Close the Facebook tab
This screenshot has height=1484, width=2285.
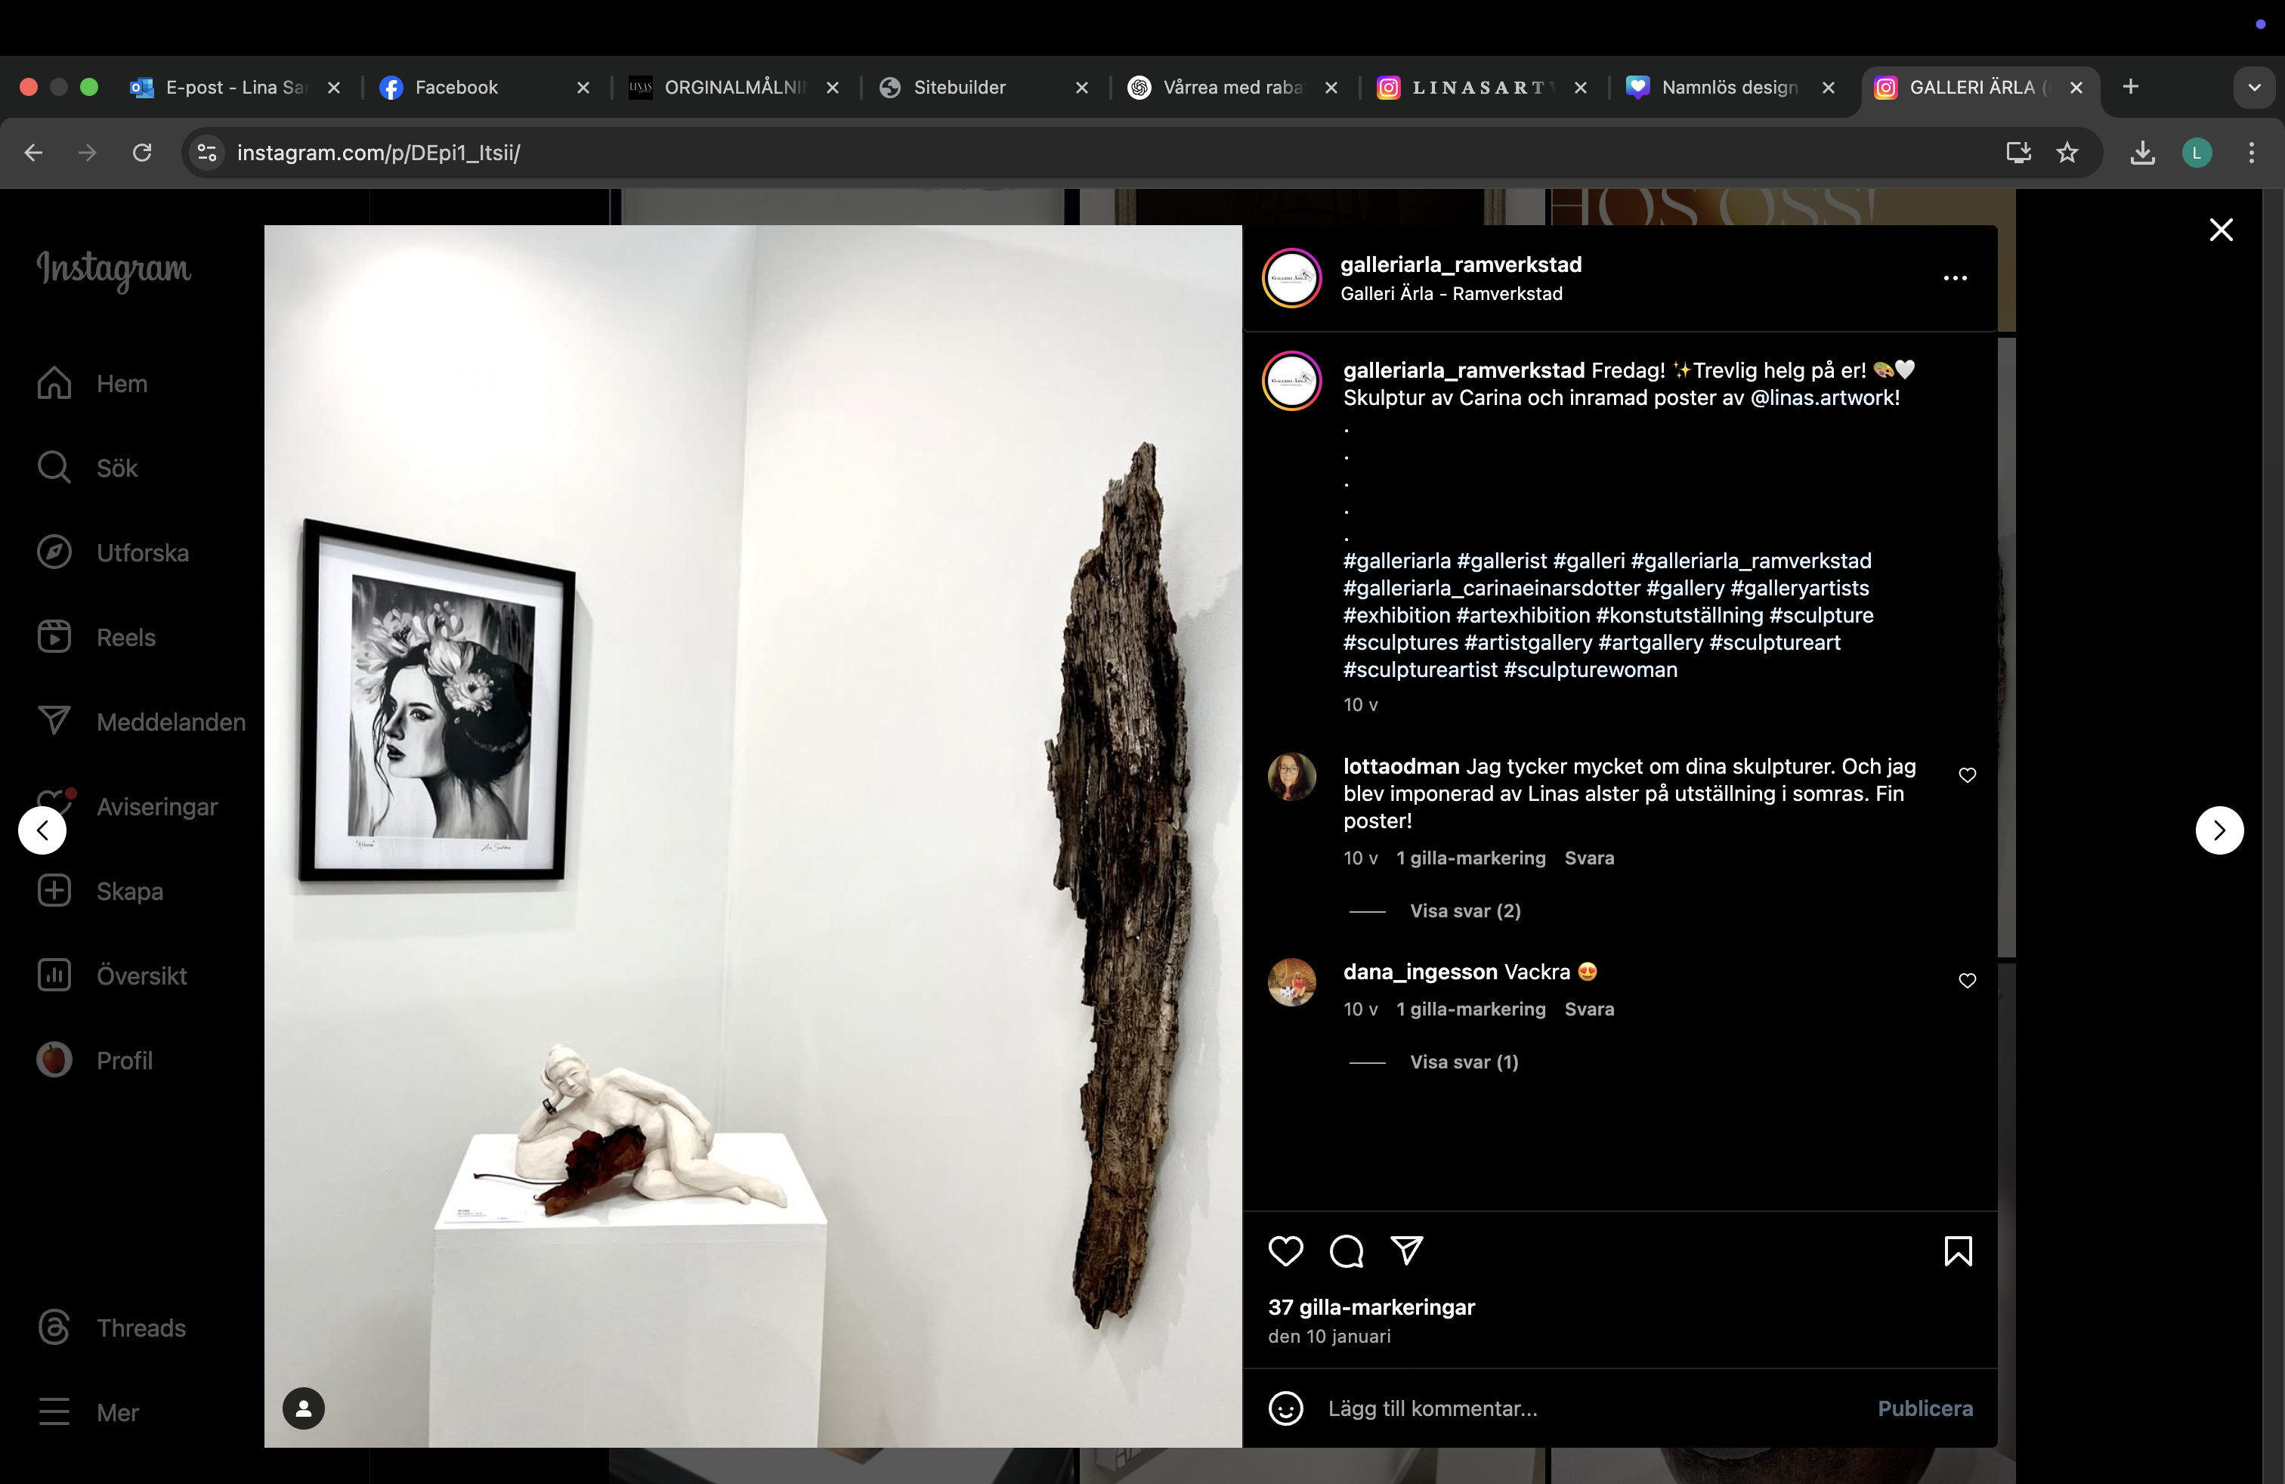583,88
